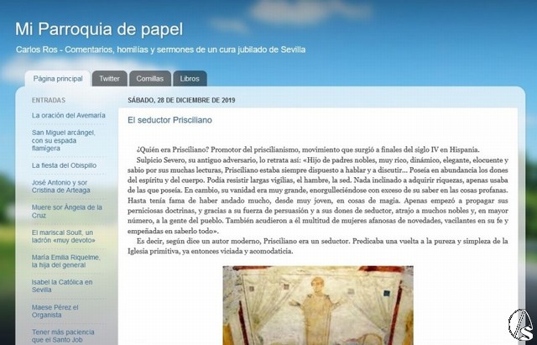537x345 pixels.
Task: Open entry Isabel la Católica en Sevilla
Action: pos(62,285)
